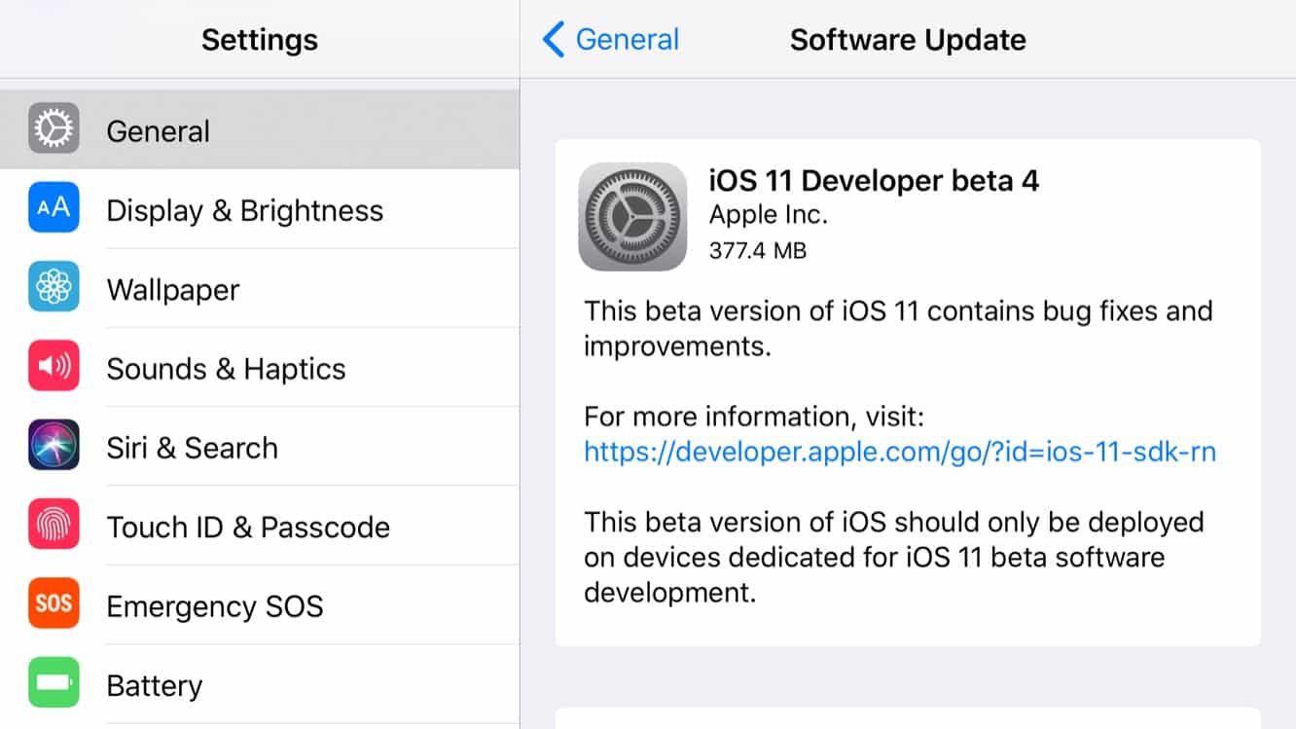1296x729 pixels.
Task: Tap the Sounds & Haptics speaker icon
Action: 54,367
